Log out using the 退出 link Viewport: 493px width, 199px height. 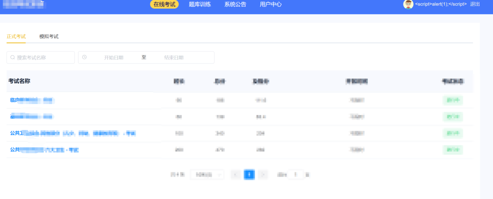[x=475, y=5]
